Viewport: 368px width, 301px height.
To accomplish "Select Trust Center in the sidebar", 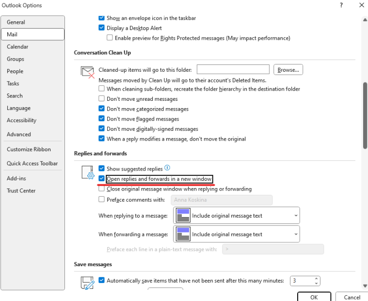I will [21, 190].
